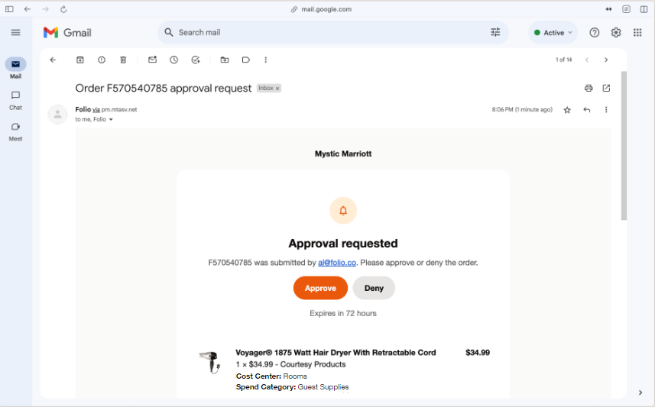Viewport: 655px width, 407px height.
Task: Focus the Search mail field
Action: coord(332,32)
